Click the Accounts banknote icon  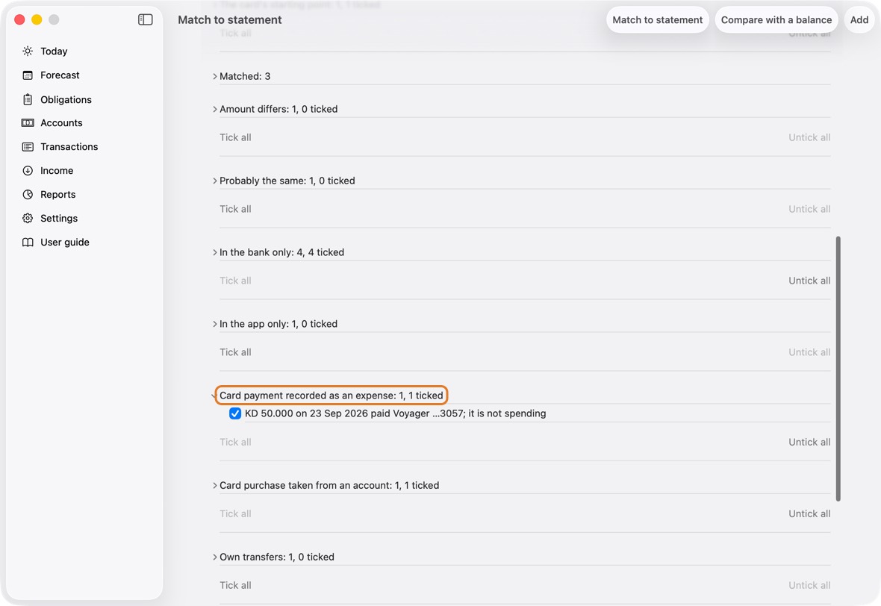pos(28,123)
